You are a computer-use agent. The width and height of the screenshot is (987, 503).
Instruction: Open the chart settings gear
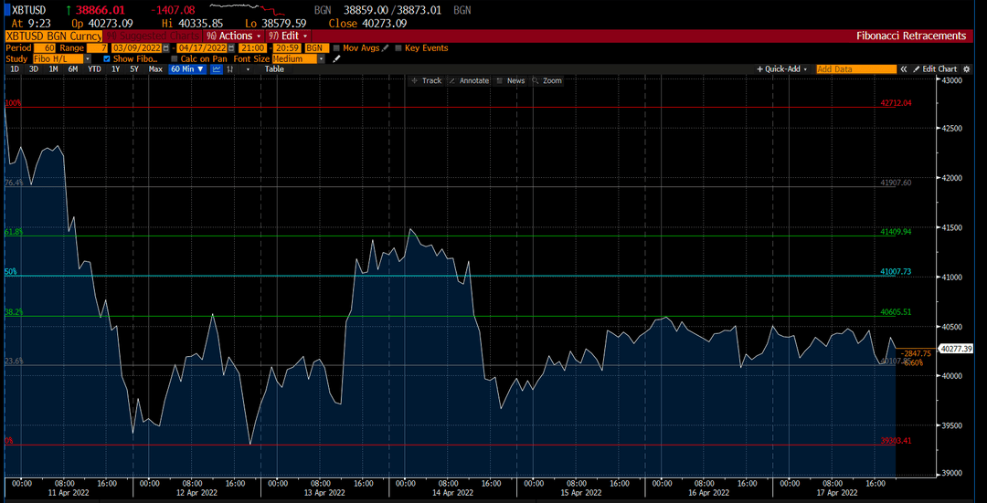pyautogui.click(x=967, y=69)
